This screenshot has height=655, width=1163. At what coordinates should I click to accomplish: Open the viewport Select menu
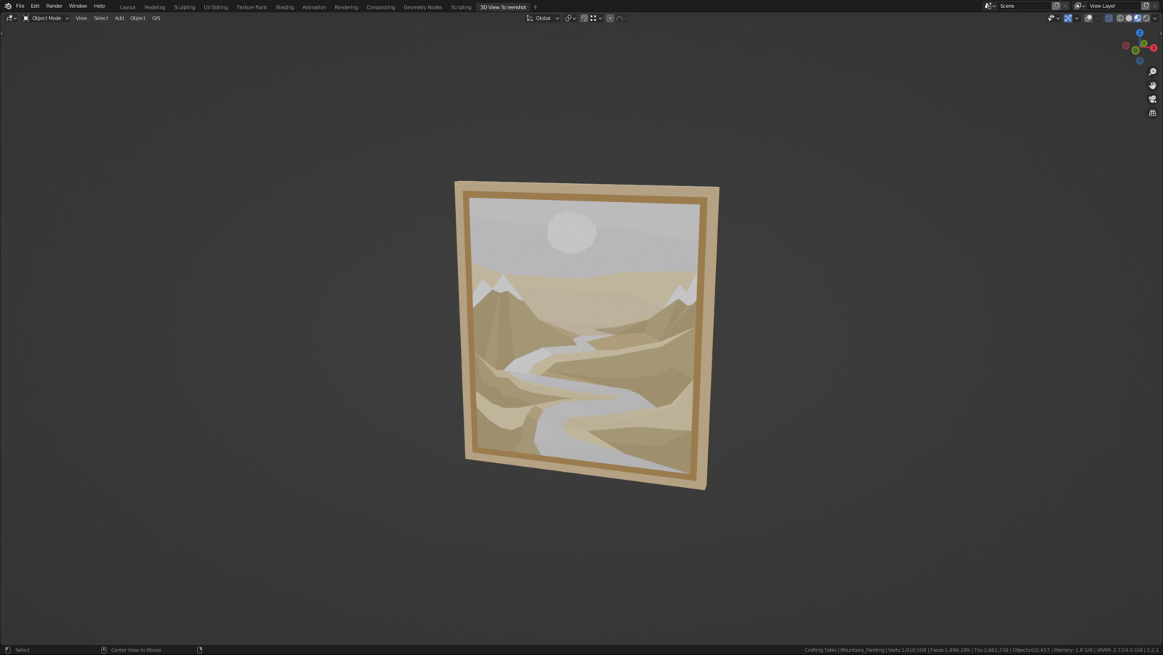click(x=101, y=18)
